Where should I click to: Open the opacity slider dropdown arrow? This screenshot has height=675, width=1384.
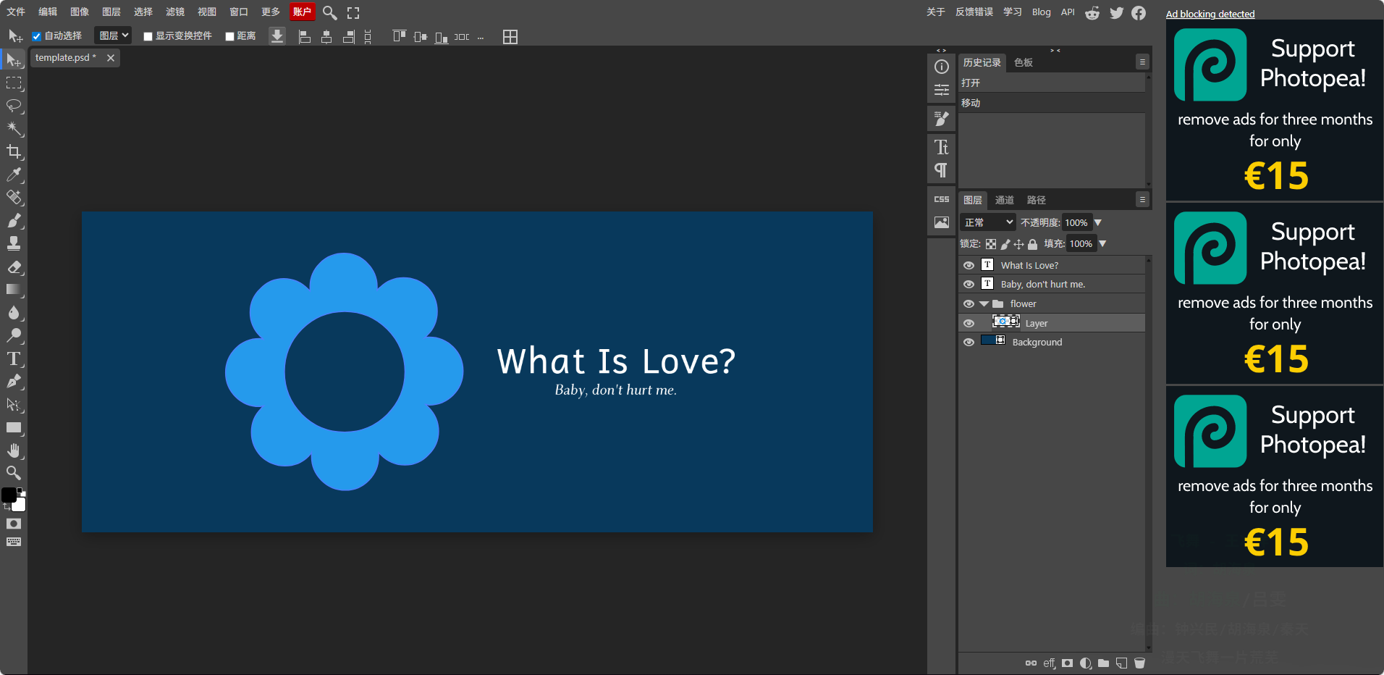(1098, 222)
